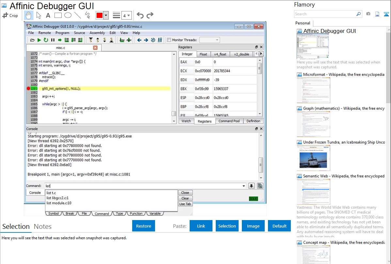The width and height of the screenshot is (391, 264).
Task: Float the Registers panel
Action: (x=256, y=47)
